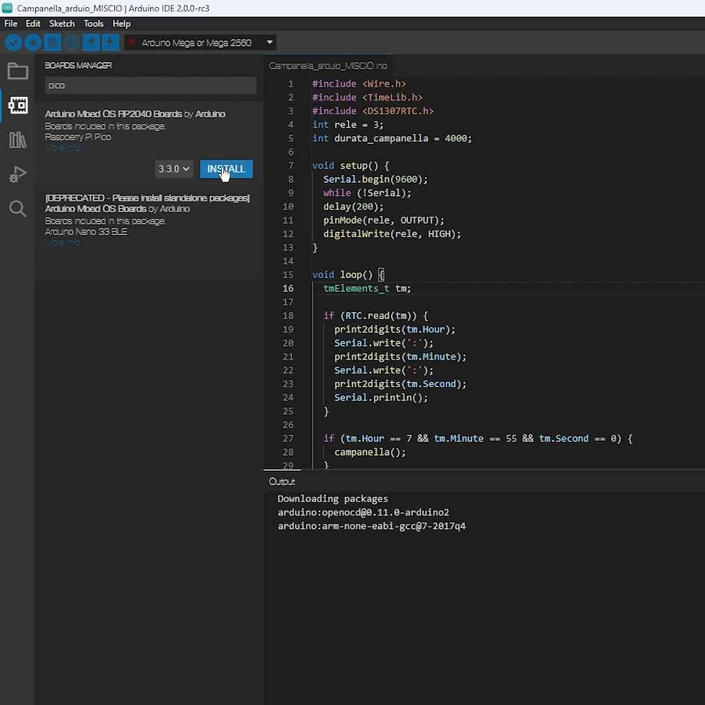
Task: Open the Debug panel in sidebar
Action: (x=18, y=174)
